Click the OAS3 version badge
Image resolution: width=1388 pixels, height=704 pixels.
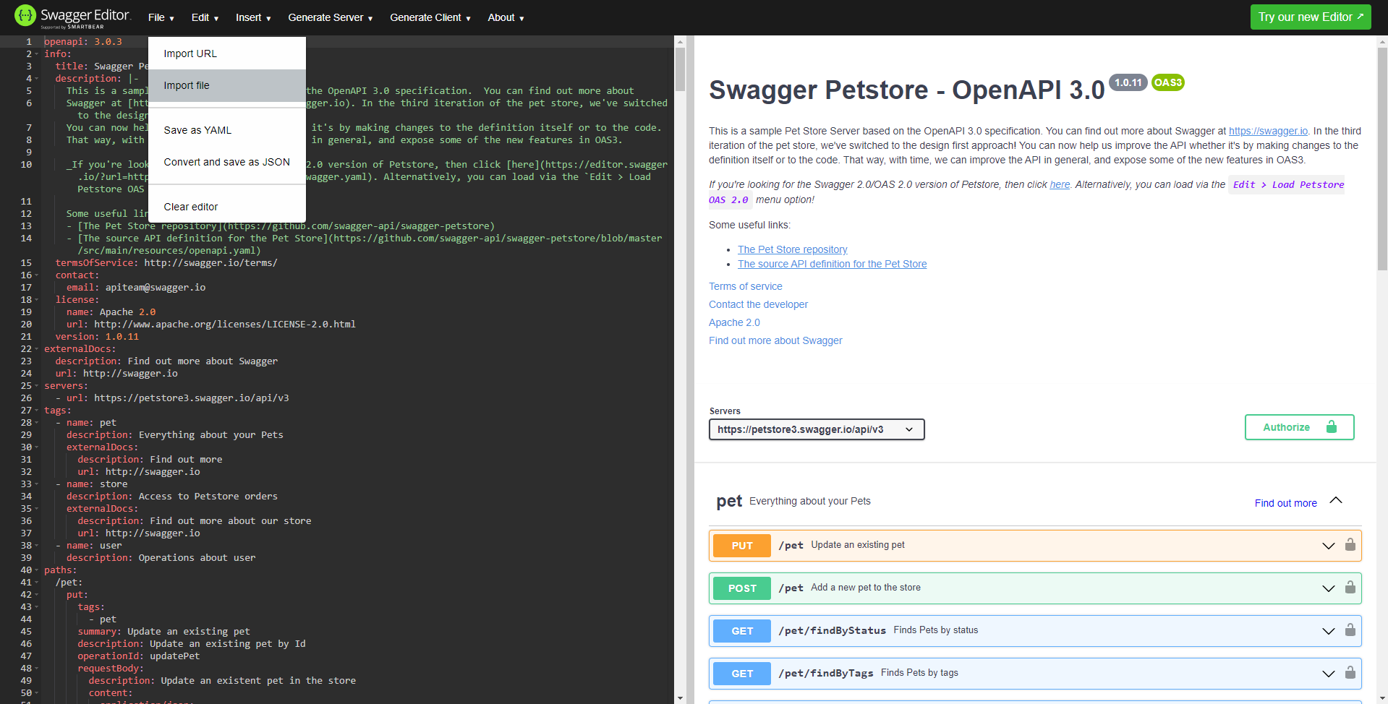click(1167, 82)
